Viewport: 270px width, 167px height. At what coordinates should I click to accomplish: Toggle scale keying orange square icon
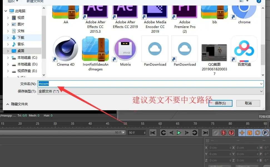tap(250, 133)
